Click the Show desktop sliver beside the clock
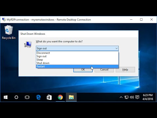This screenshot has width=157, height=118. click(x=156, y=97)
